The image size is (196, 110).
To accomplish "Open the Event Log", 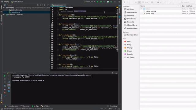I will 112,106.
